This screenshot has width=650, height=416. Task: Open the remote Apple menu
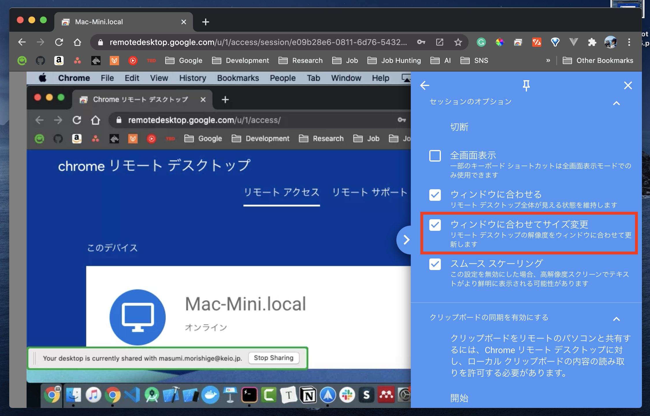pos(42,78)
